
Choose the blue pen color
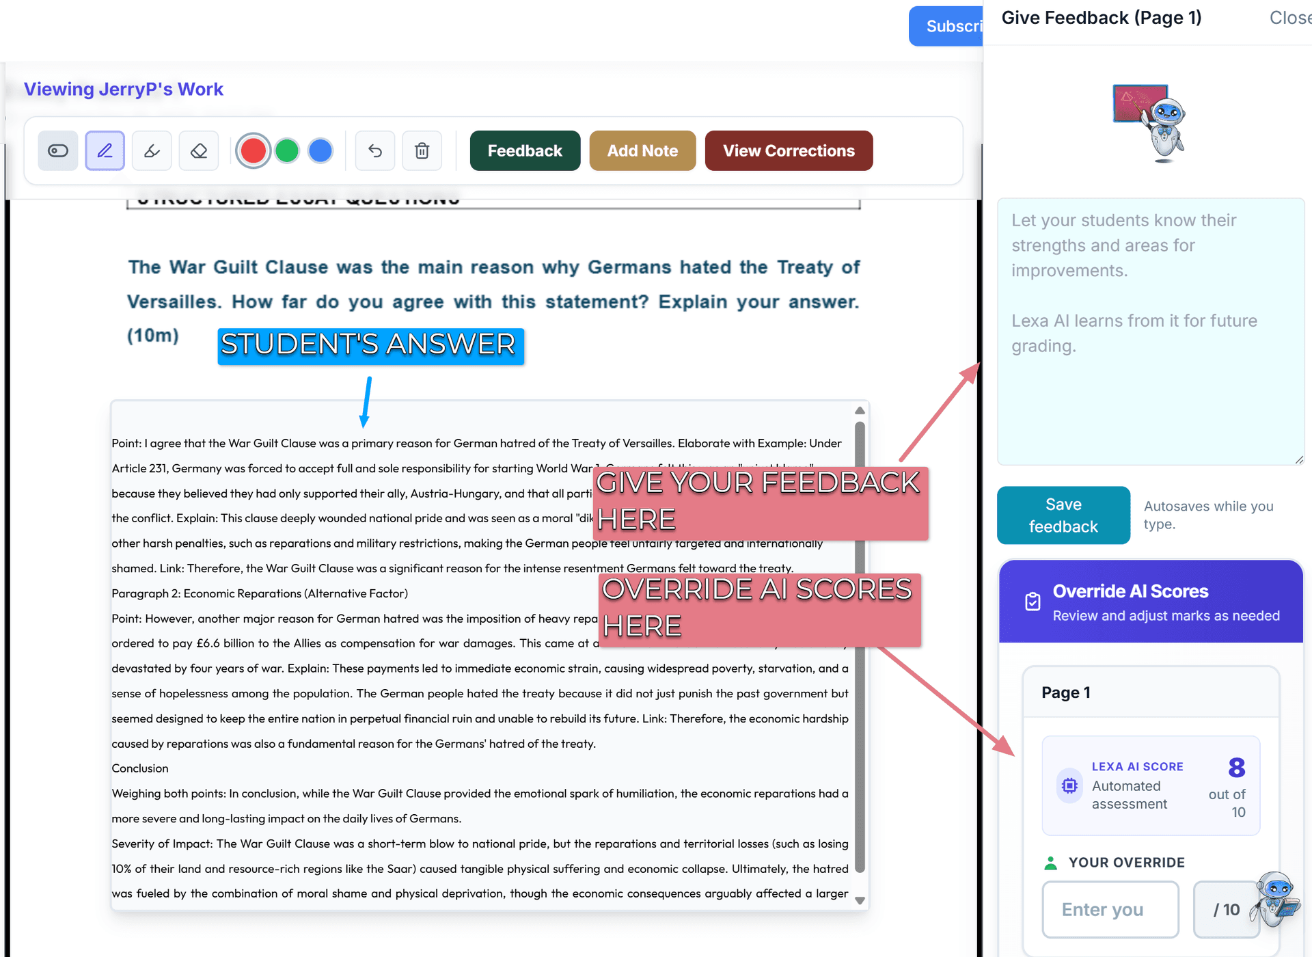pyautogui.click(x=320, y=150)
